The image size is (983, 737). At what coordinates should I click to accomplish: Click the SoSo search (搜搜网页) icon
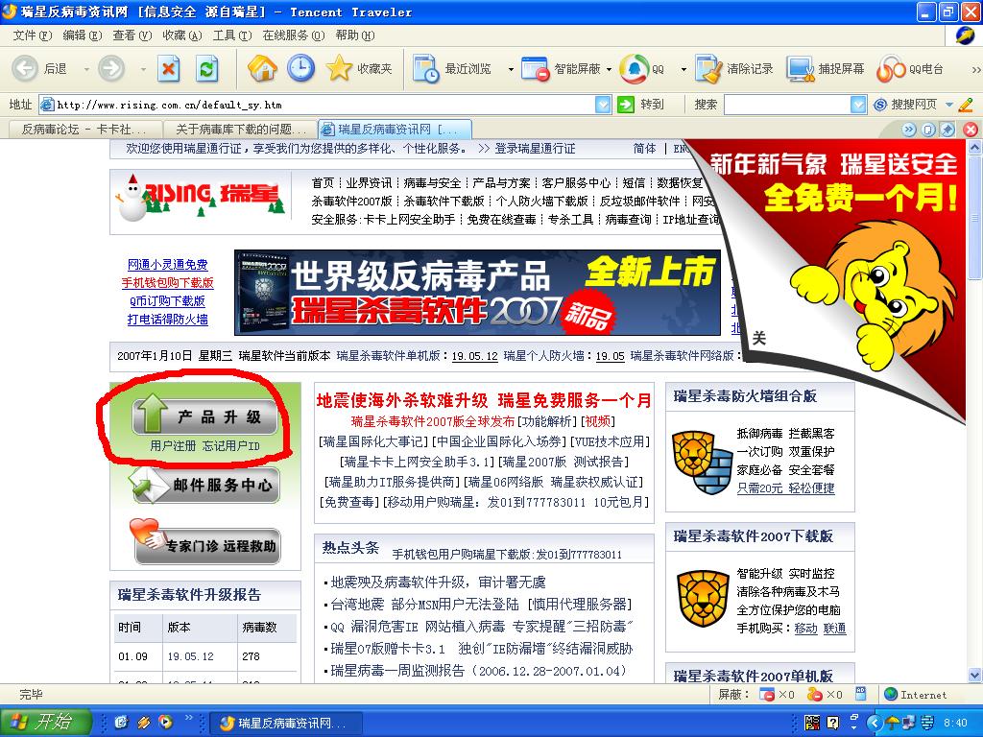click(880, 105)
